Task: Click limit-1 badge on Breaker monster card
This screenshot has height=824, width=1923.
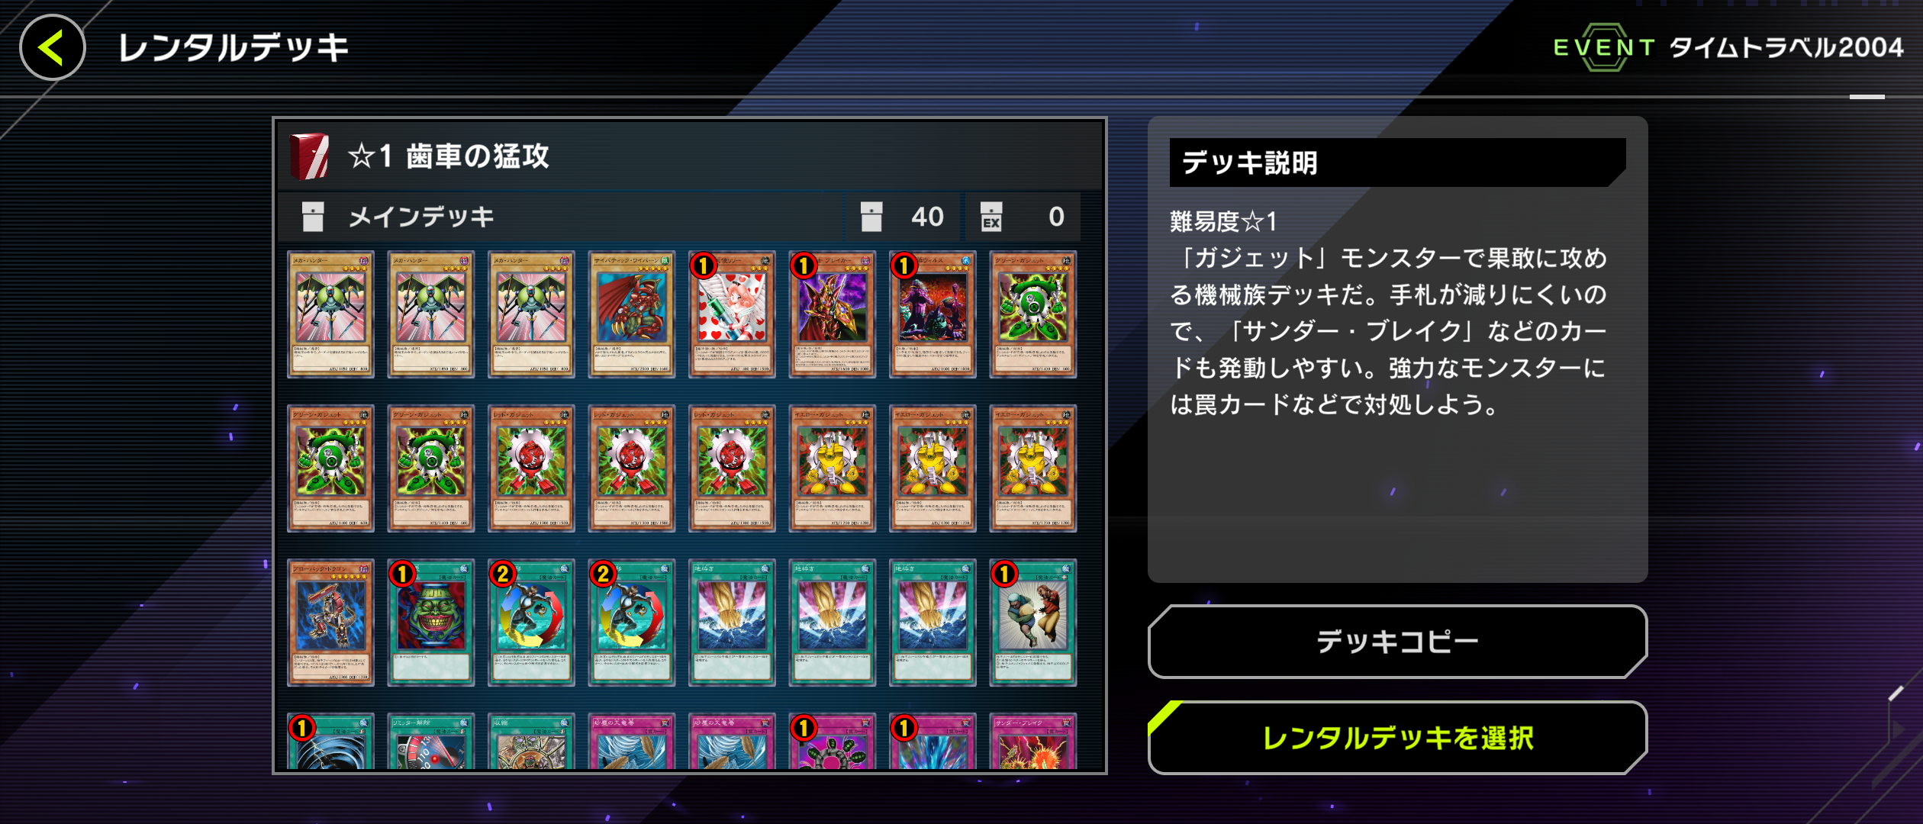Action: click(x=804, y=266)
